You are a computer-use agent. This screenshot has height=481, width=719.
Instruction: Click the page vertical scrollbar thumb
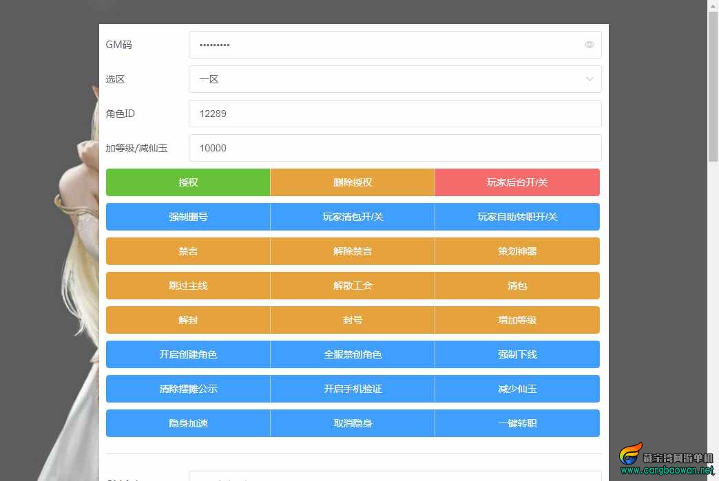point(713,87)
